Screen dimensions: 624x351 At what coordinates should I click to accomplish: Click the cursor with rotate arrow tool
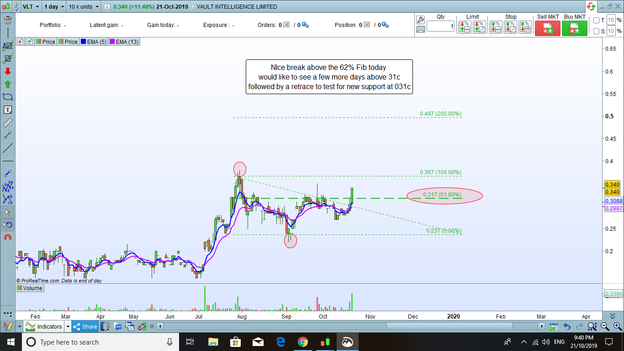click(x=8, y=225)
